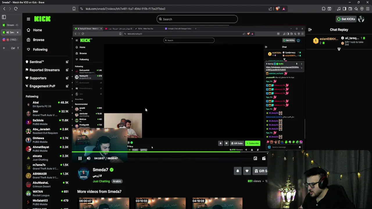Toggle vertical tabs panel icon
The image size is (372, 209).
click(x=4, y=17)
